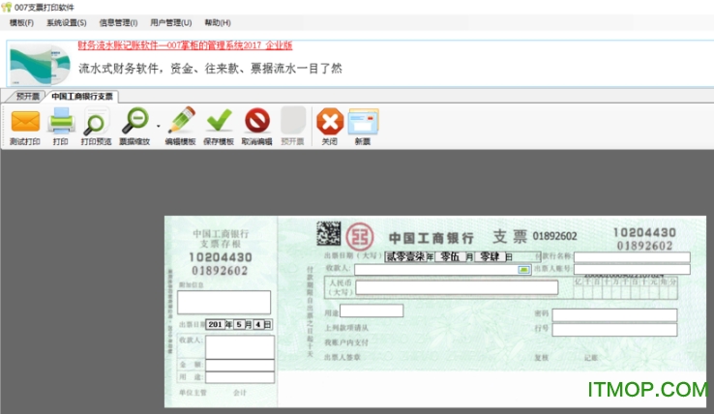The width and height of the screenshot is (714, 414).
Task: Click the 新票 new ticket icon
Action: pos(363,122)
